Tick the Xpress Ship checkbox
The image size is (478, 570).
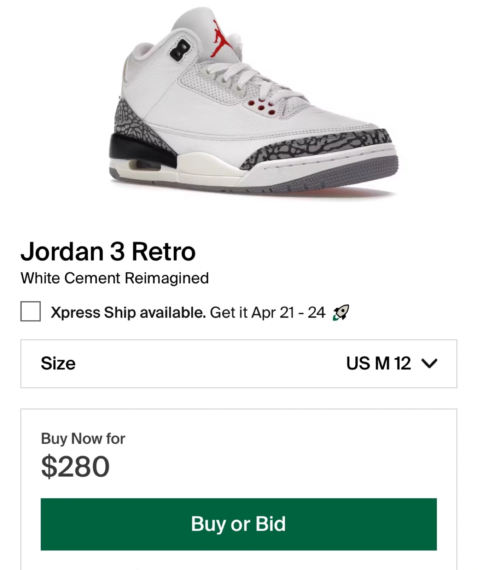point(30,311)
